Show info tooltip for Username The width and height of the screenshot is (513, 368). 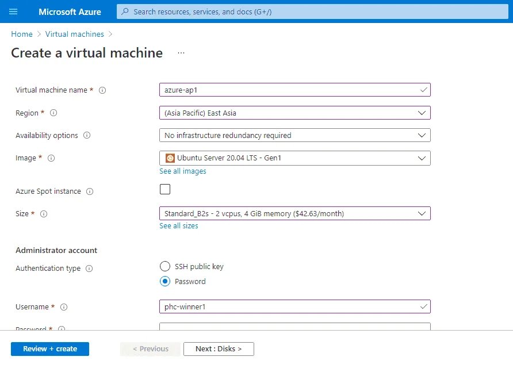(64, 307)
